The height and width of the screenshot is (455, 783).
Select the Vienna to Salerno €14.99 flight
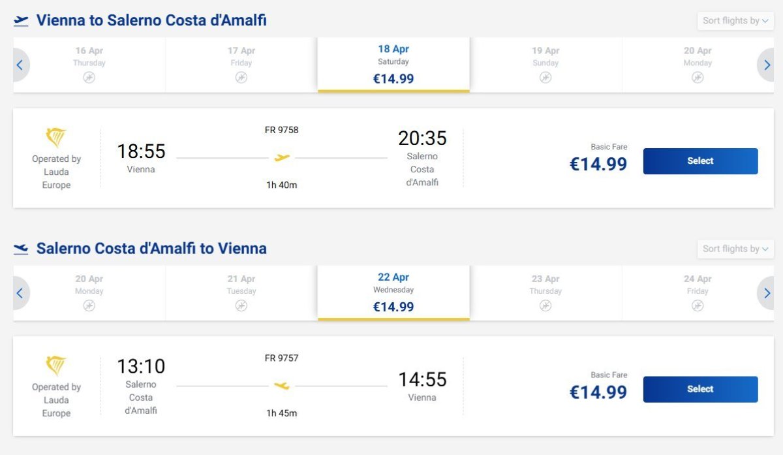pyautogui.click(x=700, y=161)
